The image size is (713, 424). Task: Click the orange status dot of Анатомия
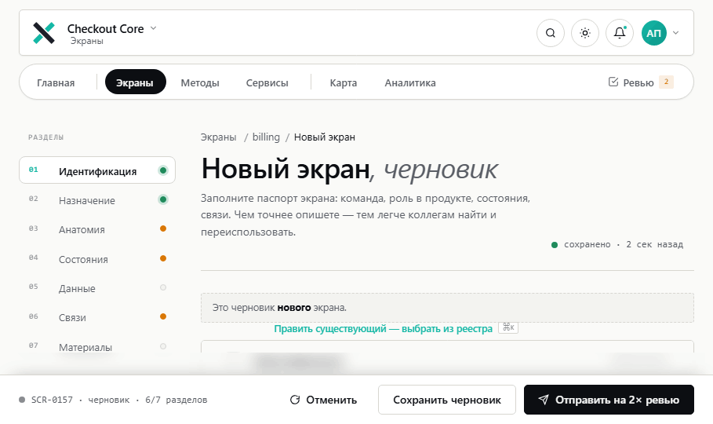(x=163, y=228)
